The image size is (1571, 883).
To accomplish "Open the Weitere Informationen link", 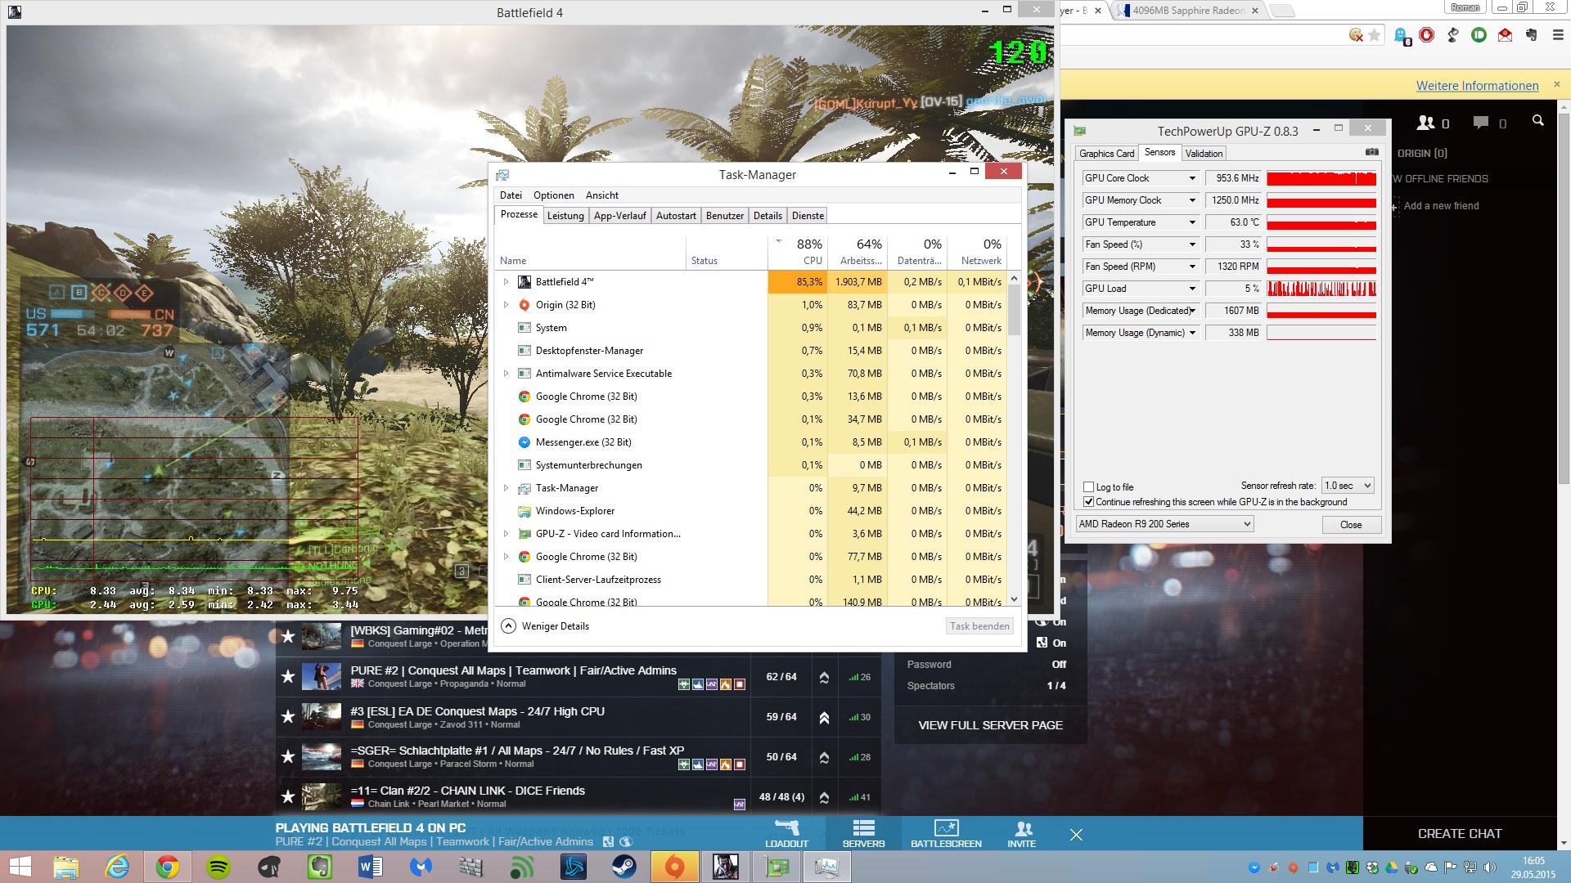I will click(1477, 86).
